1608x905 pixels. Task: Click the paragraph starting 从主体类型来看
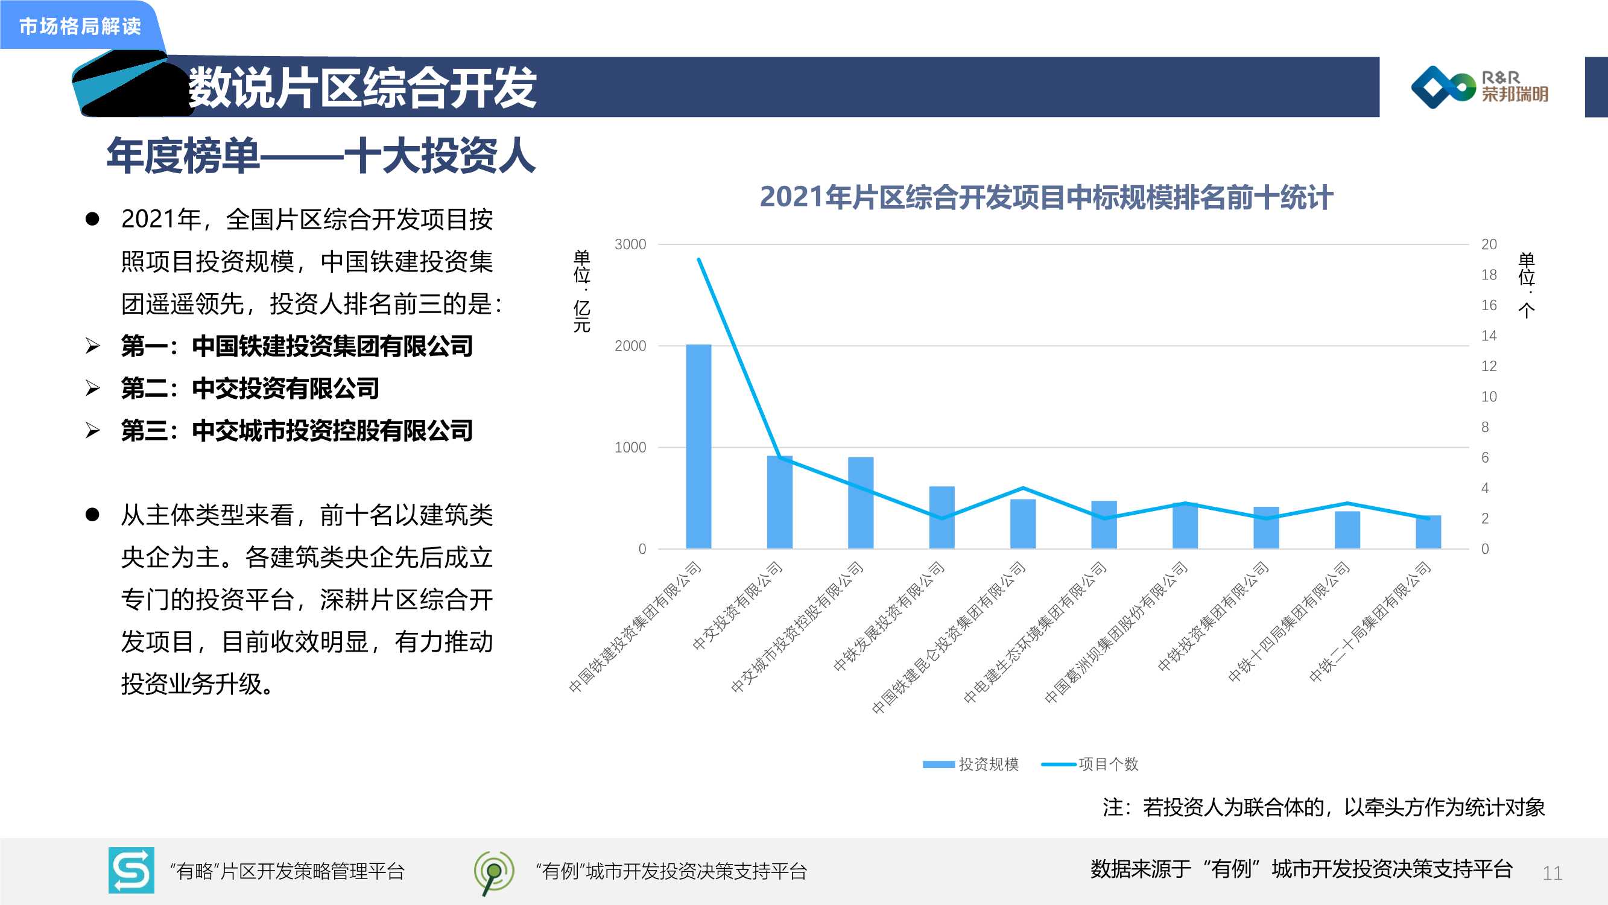(307, 600)
